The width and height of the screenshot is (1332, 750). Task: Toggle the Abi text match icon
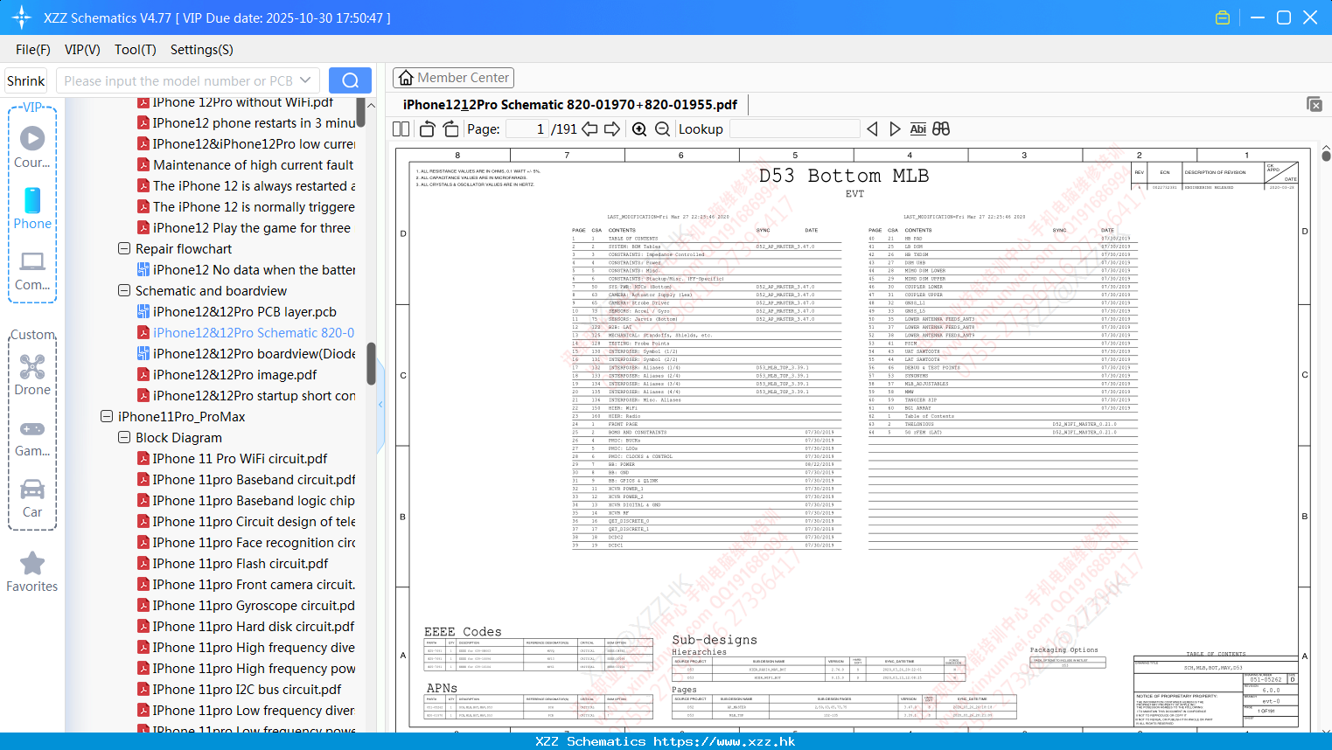tap(917, 128)
